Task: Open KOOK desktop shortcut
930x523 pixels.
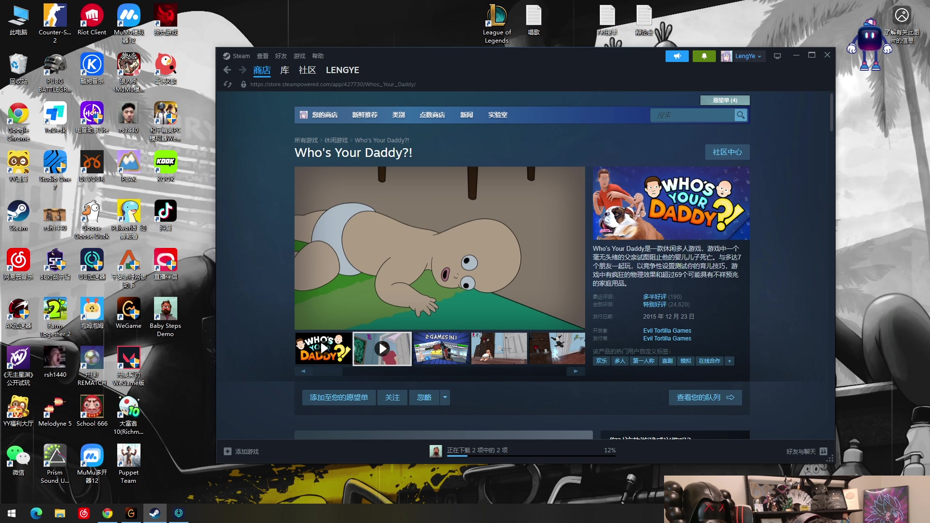Action: 166,166
